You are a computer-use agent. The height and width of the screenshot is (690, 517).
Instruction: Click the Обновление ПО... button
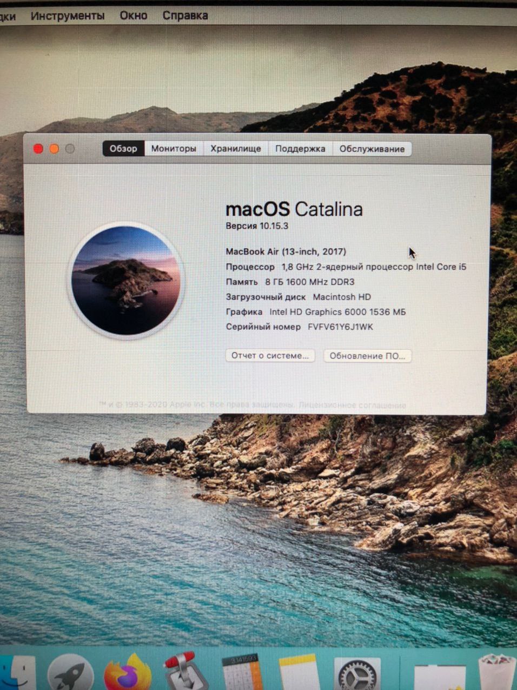pyautogui.click(x=367, y=356)
